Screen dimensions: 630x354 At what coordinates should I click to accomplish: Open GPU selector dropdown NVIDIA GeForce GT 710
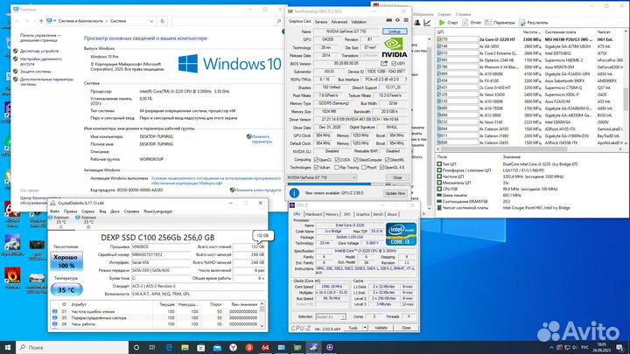pyautogui.click(x=321, y=177)
